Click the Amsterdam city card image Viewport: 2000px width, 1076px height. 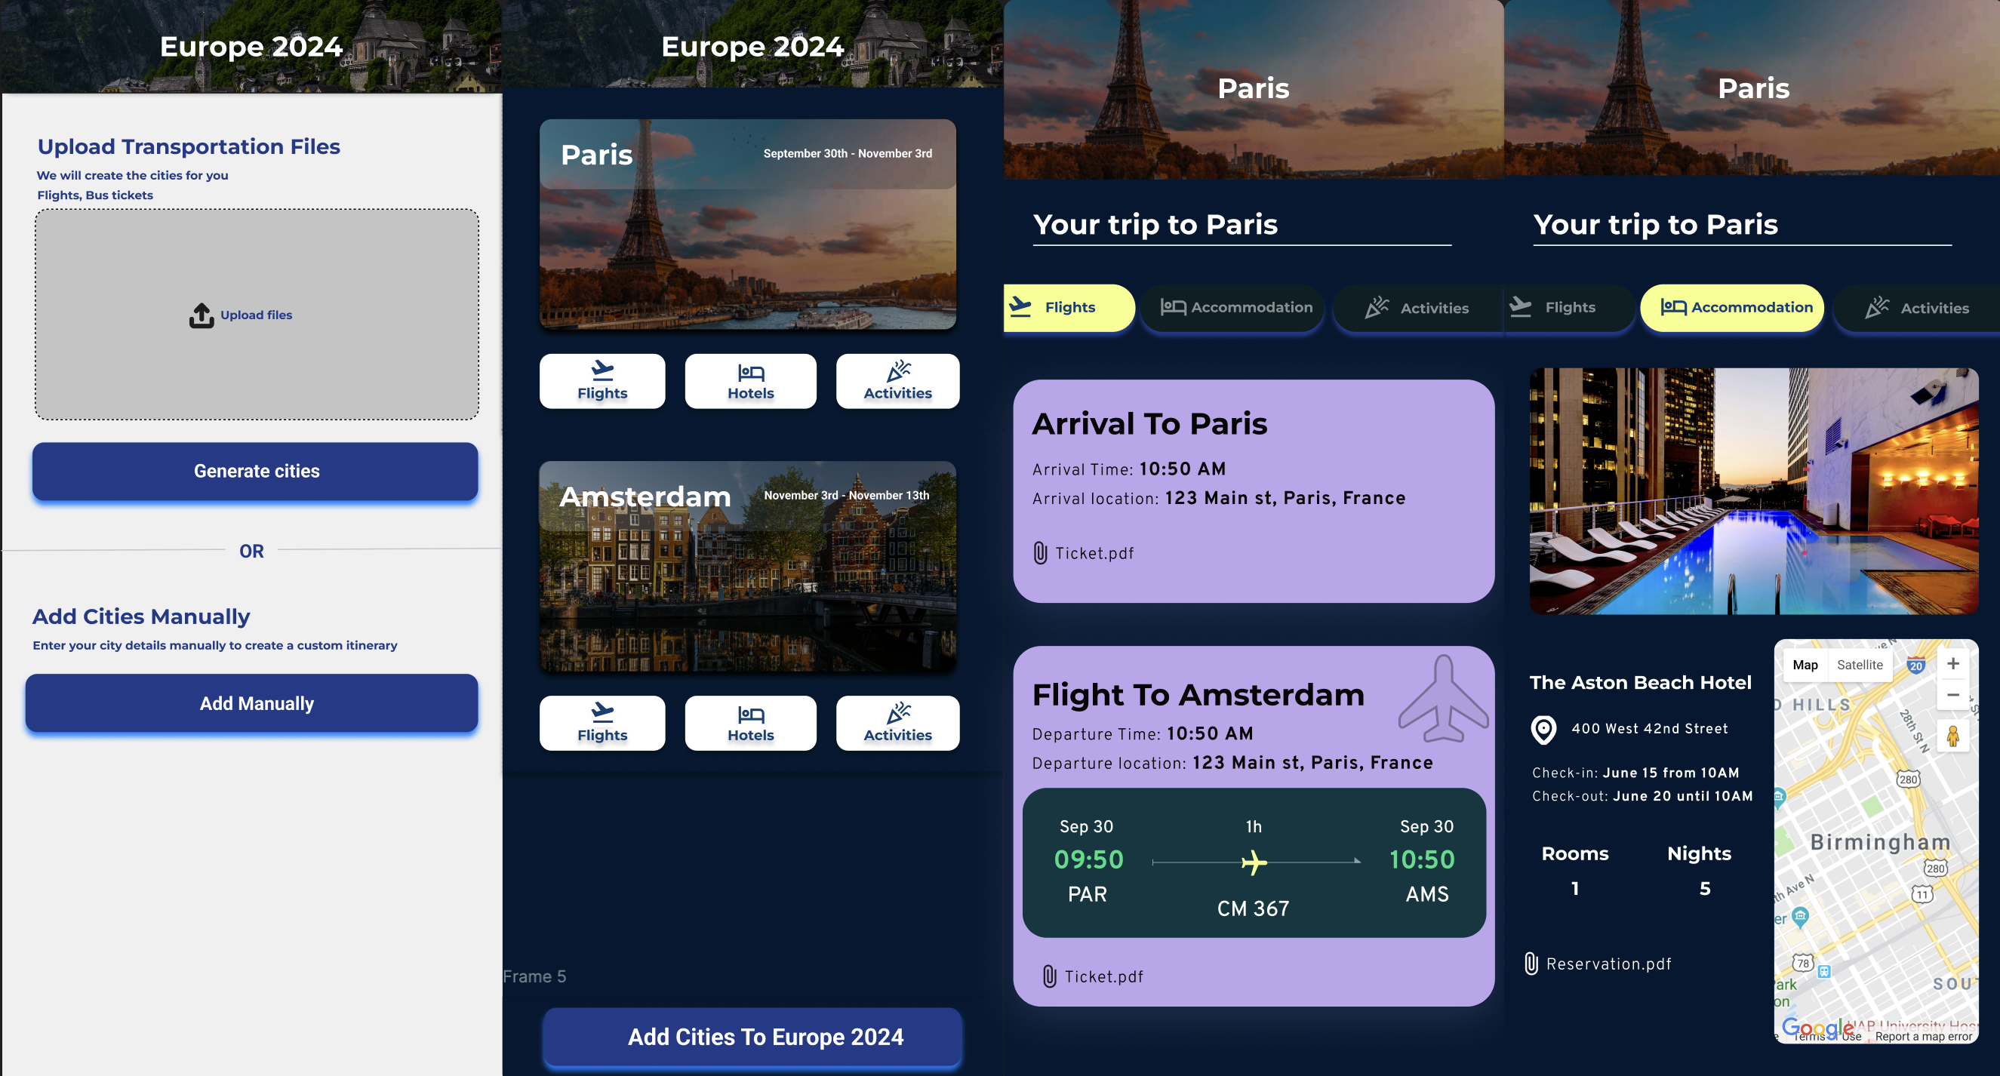click(748, 567)
